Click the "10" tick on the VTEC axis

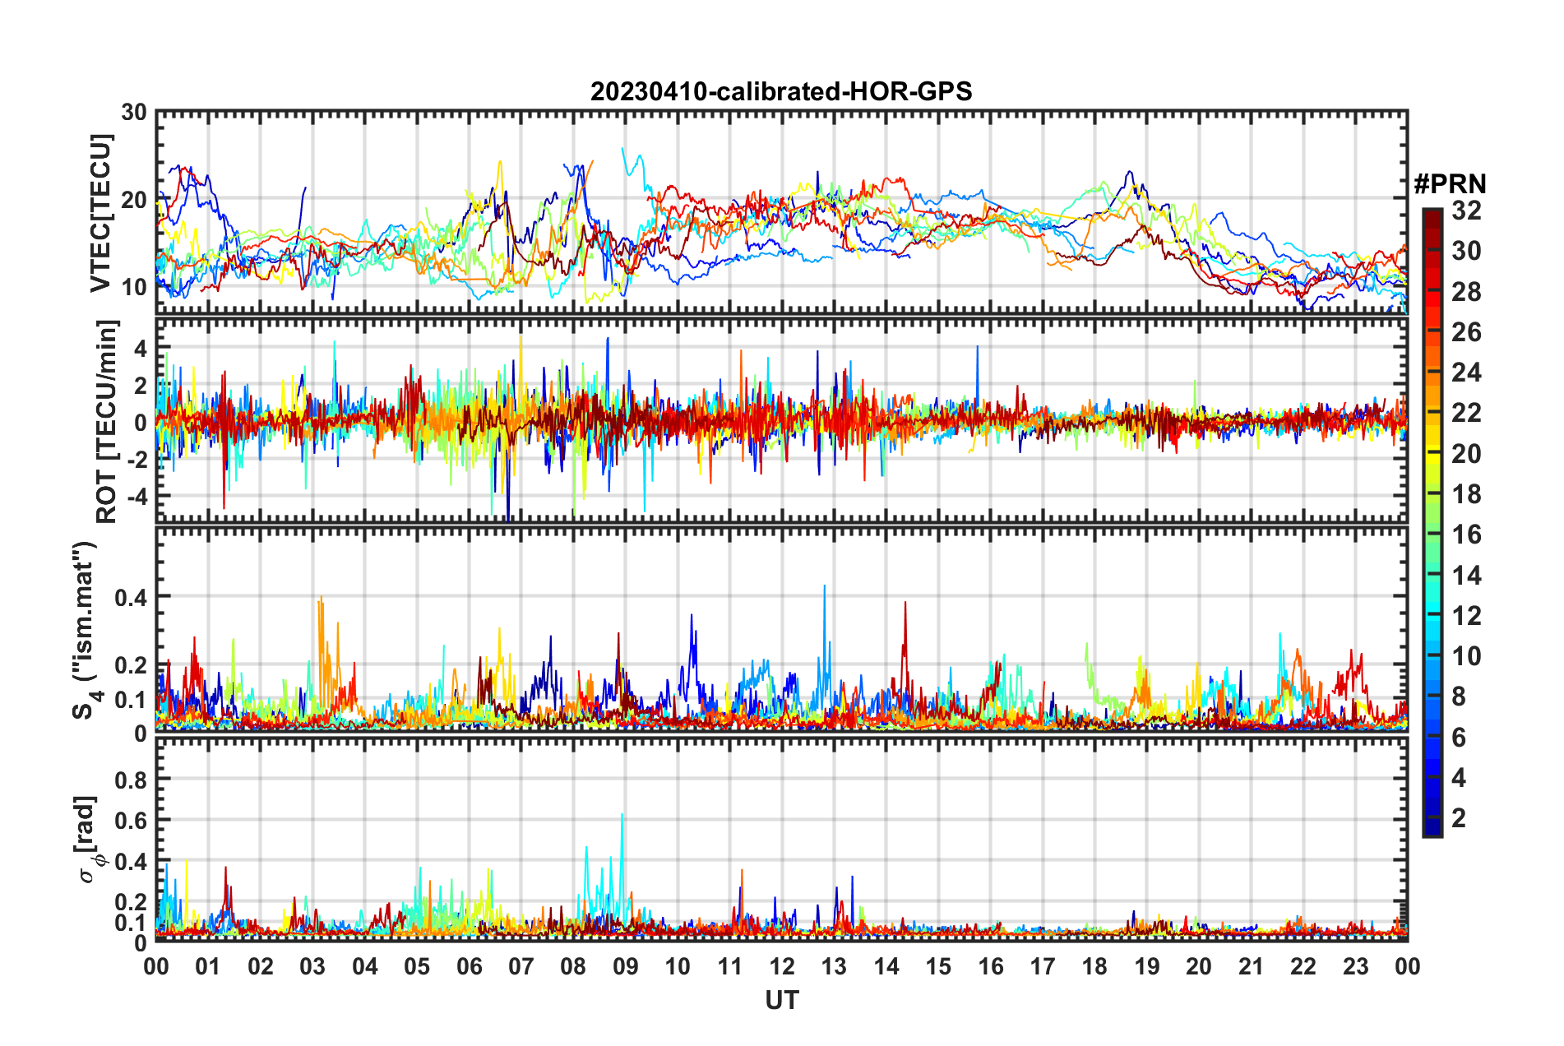pos(133,287)
